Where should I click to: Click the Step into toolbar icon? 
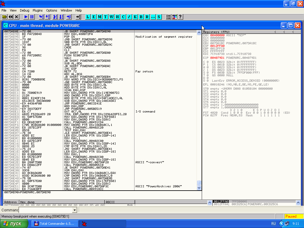(x=41, y=17)
